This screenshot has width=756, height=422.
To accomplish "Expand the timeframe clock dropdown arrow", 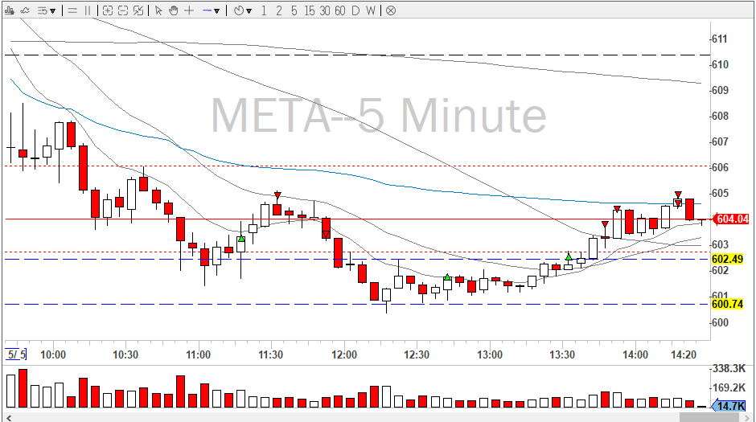I will (249, 11).
